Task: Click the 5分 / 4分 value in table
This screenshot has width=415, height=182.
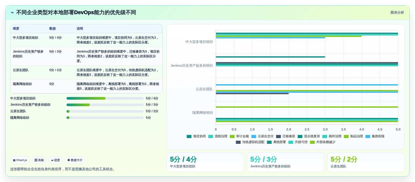Action: click(x=55, y=38)
